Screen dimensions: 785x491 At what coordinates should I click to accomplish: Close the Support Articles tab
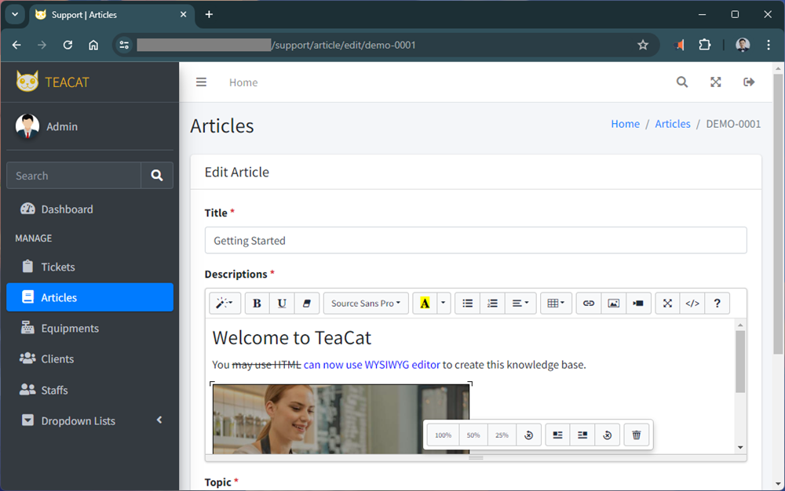[x=183, y=14]
